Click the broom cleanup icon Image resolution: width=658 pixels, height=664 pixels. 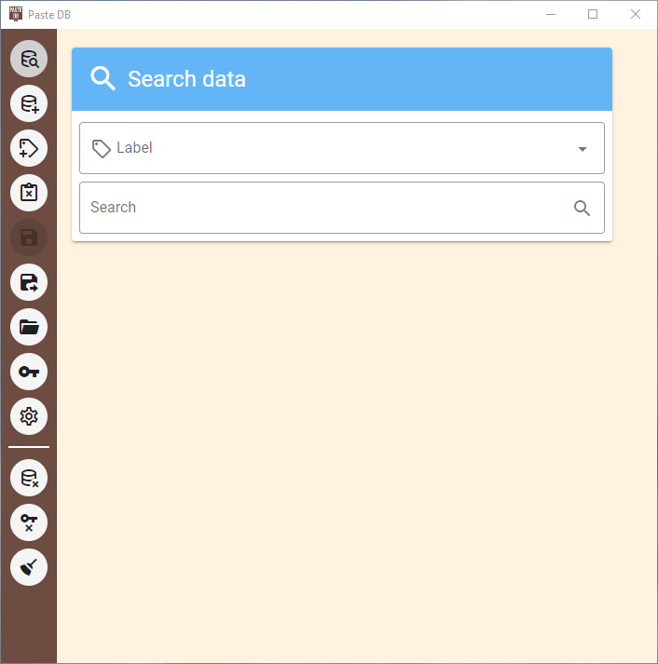point(29,567)
